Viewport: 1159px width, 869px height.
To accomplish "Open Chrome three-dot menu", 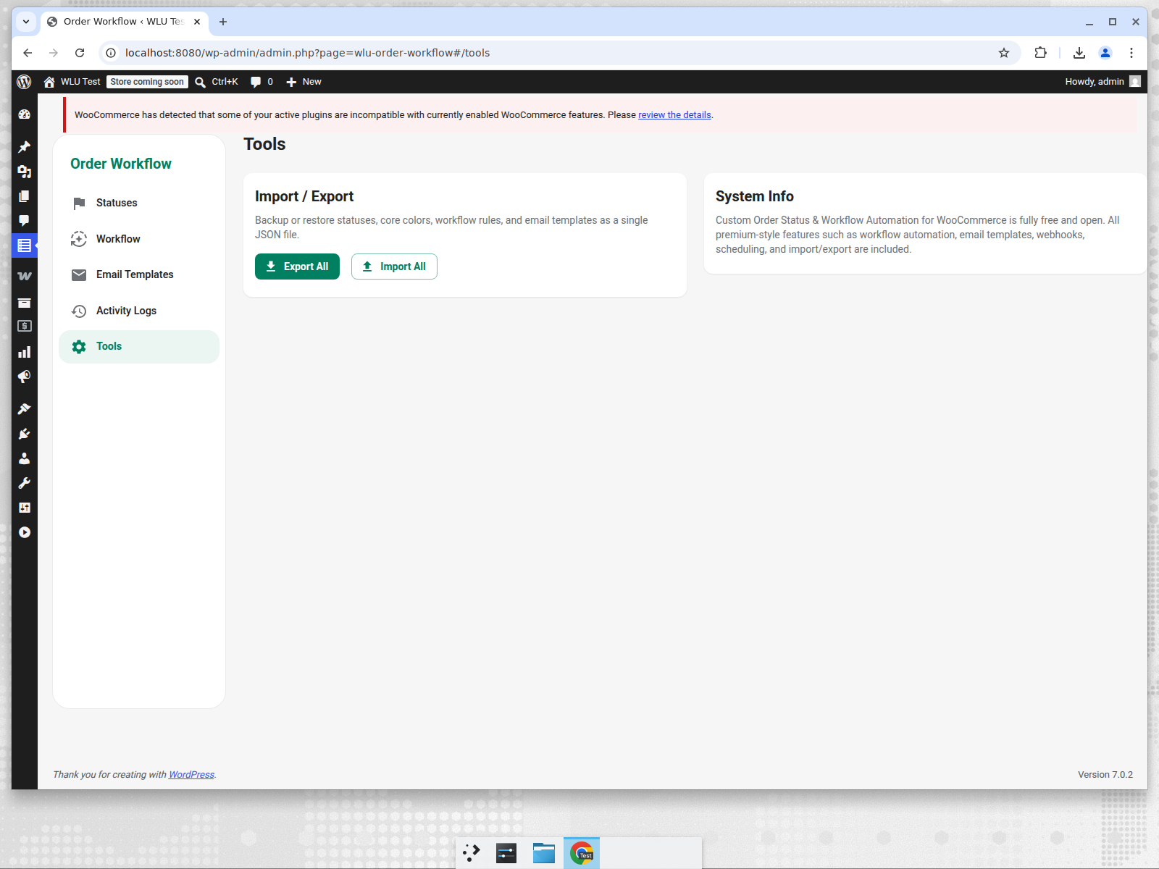I will (x=1131, y=53).
